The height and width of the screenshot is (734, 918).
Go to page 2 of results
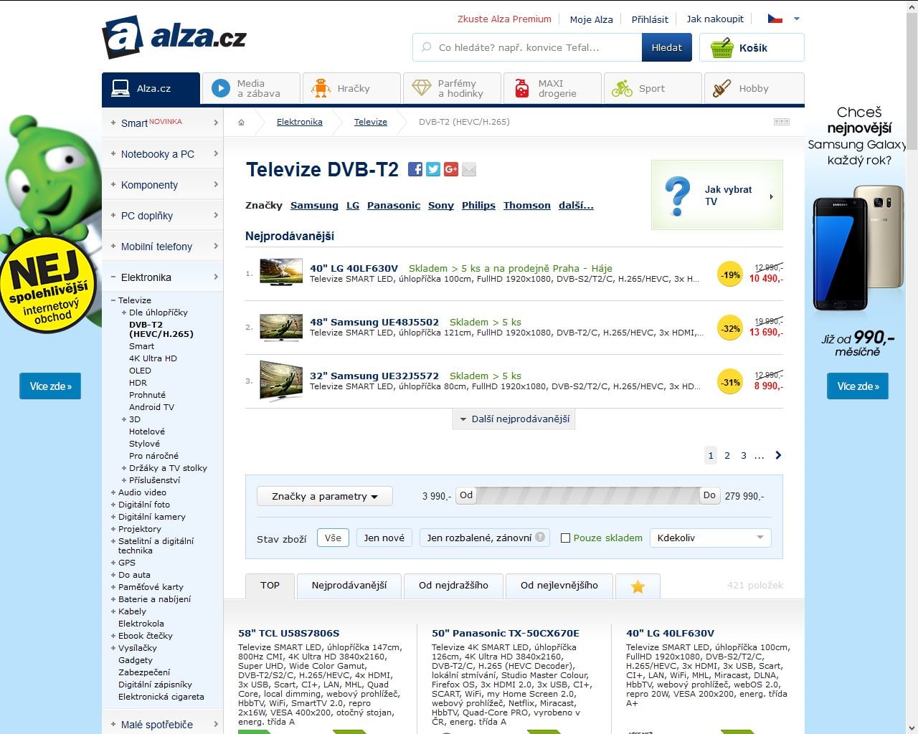click(727, 455)
